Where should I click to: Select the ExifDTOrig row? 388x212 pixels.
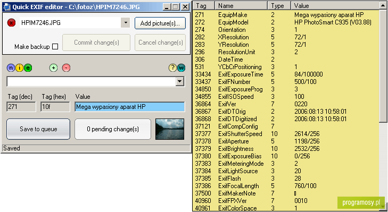286,112
